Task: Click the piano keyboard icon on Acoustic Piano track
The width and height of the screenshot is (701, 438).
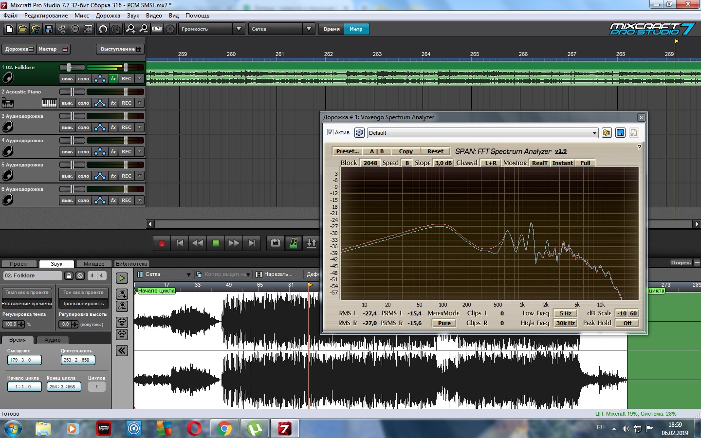Action: (x=49, y=103)
